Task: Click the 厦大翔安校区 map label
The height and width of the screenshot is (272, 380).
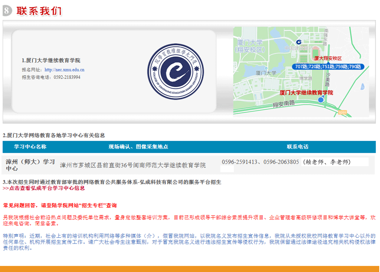Action: (x=328, y=58)
